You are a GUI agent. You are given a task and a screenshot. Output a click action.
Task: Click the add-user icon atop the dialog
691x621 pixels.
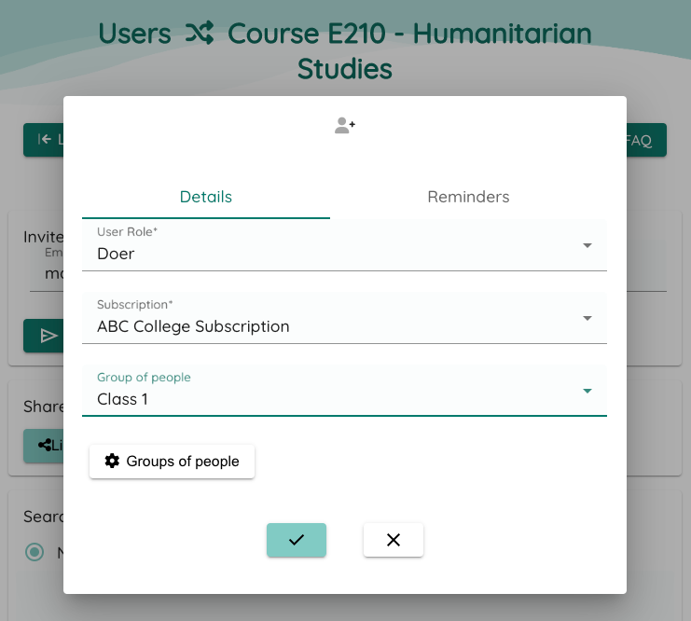(x=345, y=125)
